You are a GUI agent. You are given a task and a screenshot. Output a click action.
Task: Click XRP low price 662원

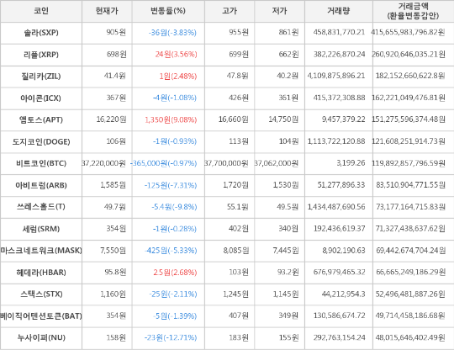coord(288,54)
